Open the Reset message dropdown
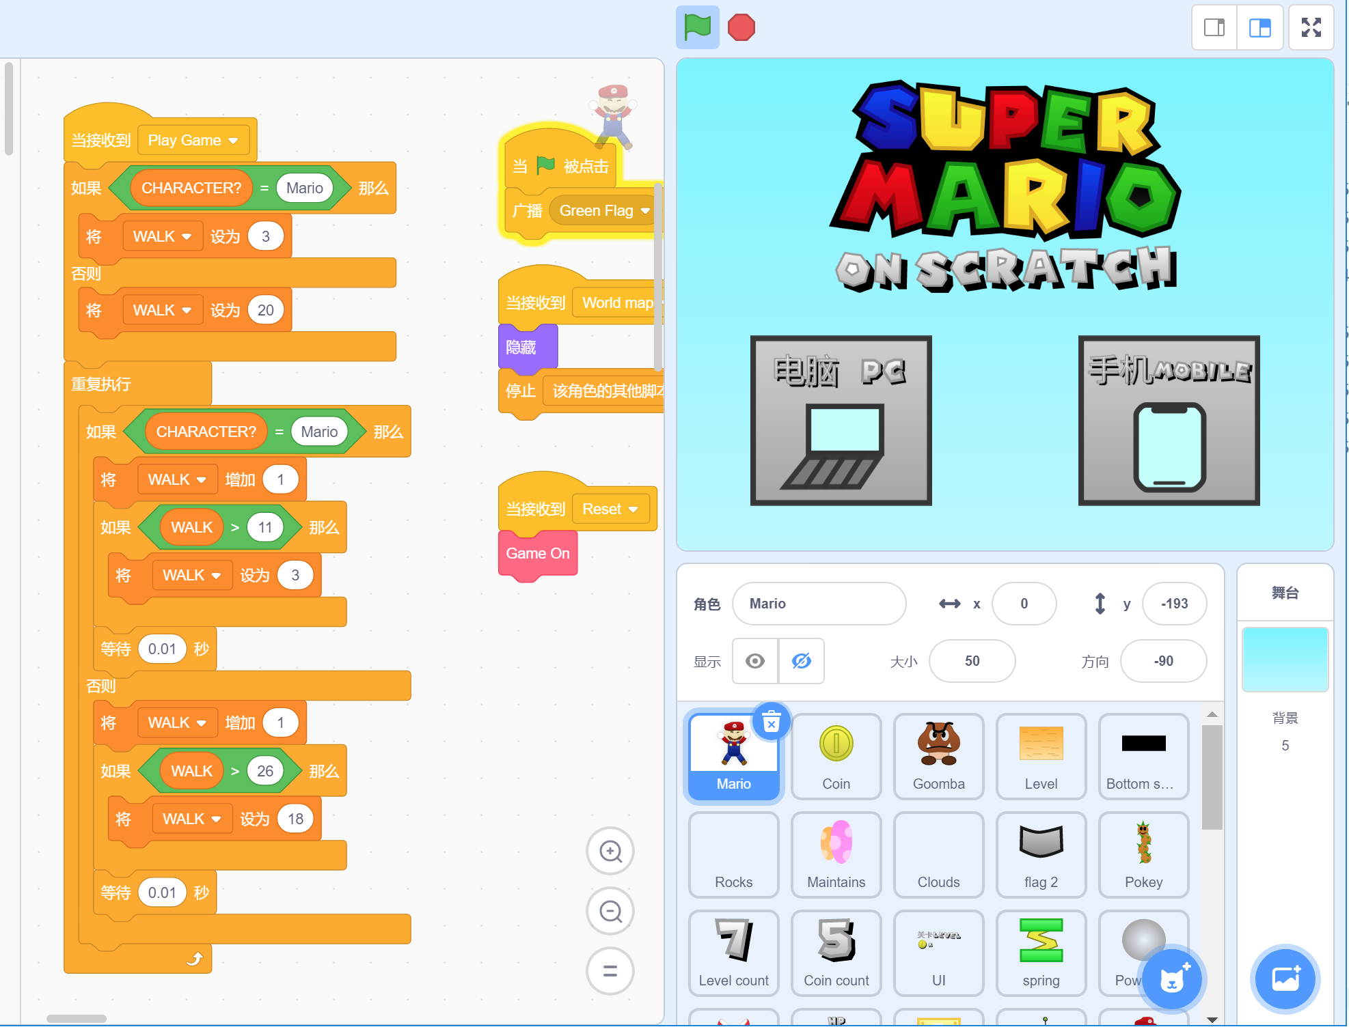 click(x=610, y=509)
